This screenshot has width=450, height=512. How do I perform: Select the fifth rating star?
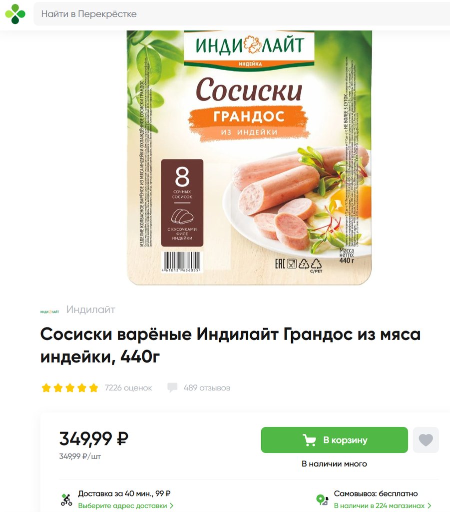pos(93,388)
